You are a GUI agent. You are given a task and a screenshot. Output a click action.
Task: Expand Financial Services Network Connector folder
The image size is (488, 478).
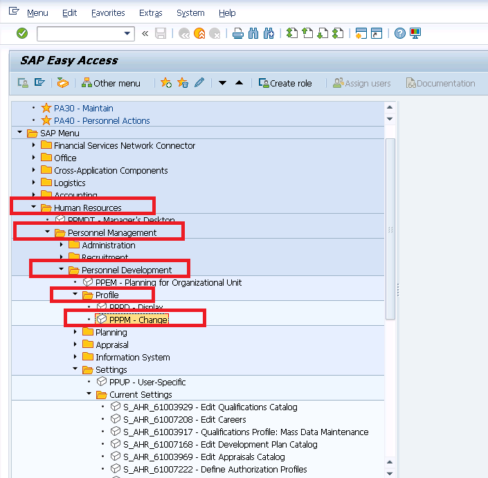pyautogui.click(x=34, y=145)
